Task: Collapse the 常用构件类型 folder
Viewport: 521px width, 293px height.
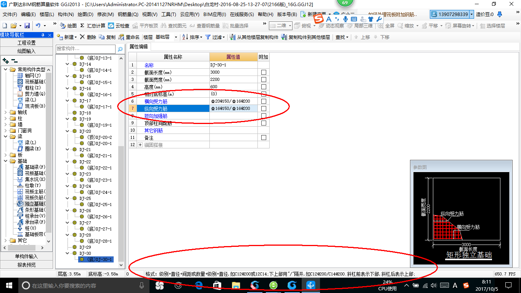Action: (6, 69)
